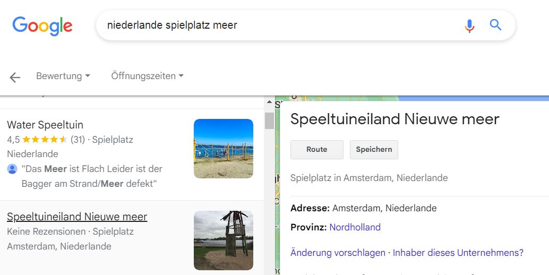This screenshot has width=549, height=275.
Task: Click the Water Speeltuin star rating
Action: pyautogui.click(x=45, y=140)
